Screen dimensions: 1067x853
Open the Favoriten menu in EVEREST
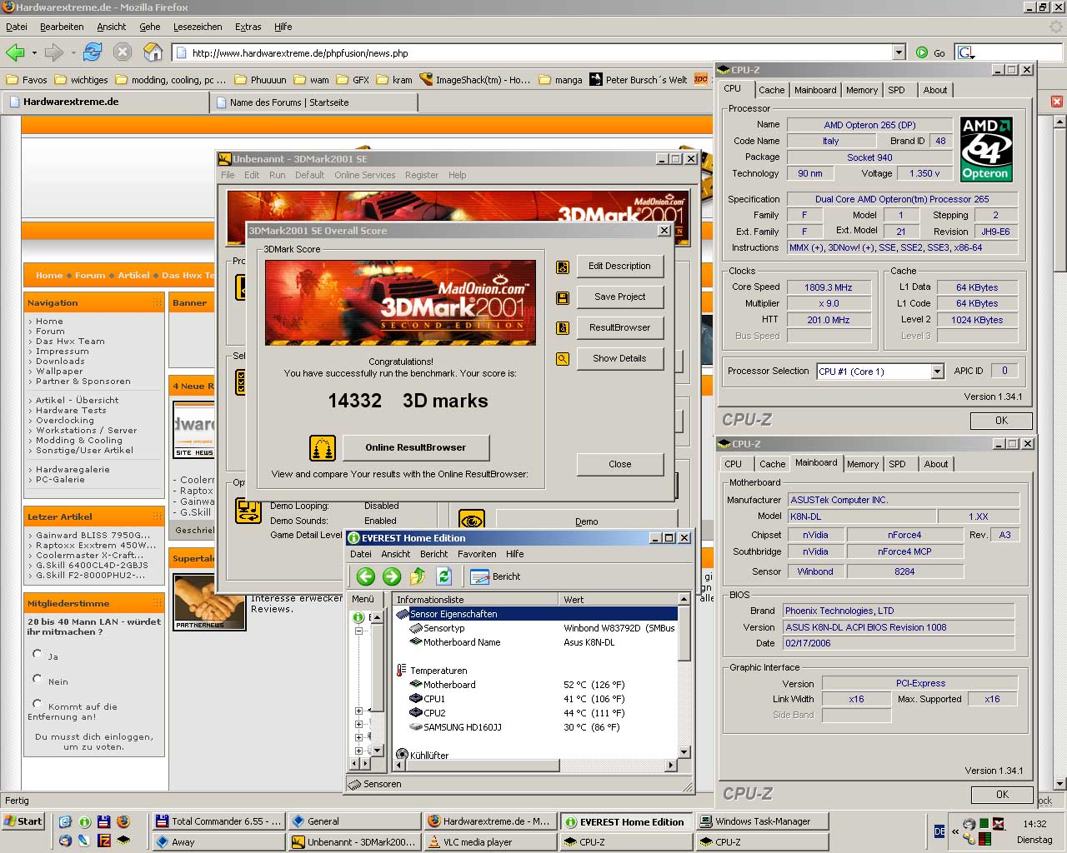click(477, 554)
